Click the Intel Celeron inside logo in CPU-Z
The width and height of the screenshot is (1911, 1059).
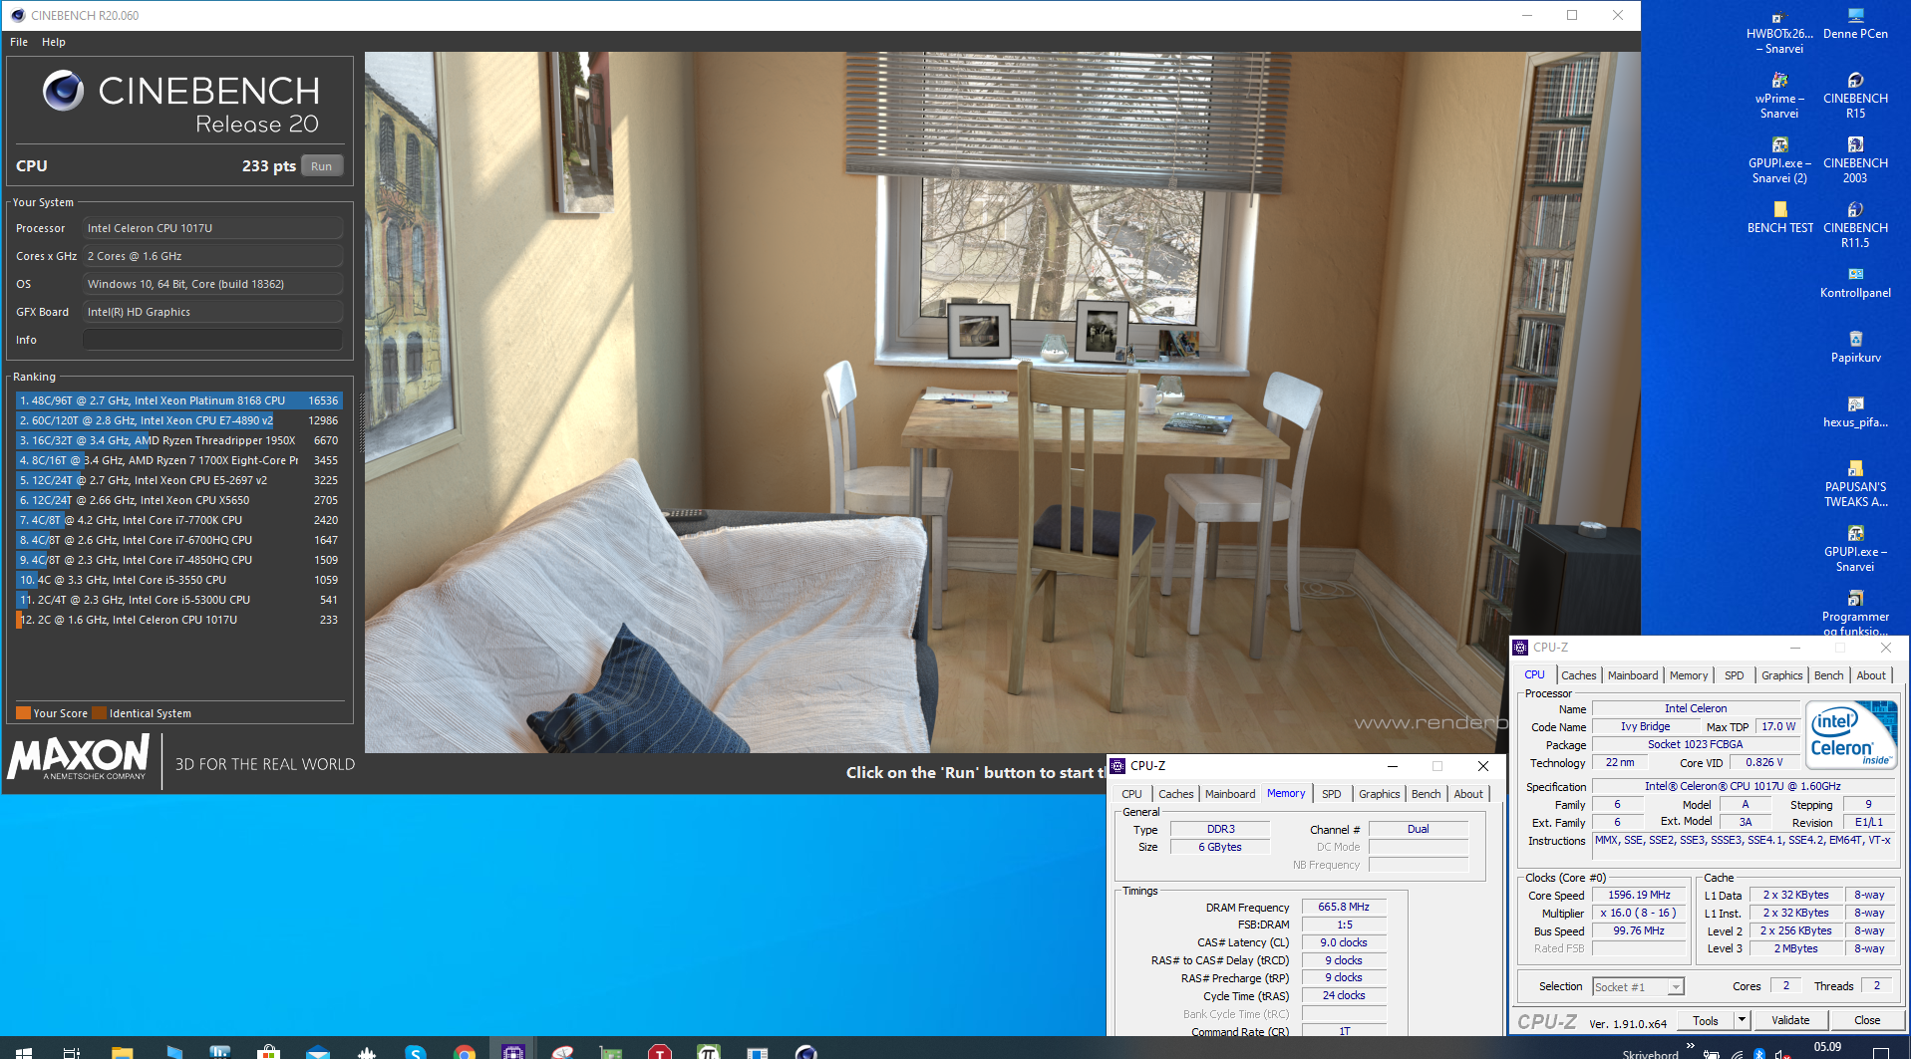pyautogui.click(x=1851, y=735)
